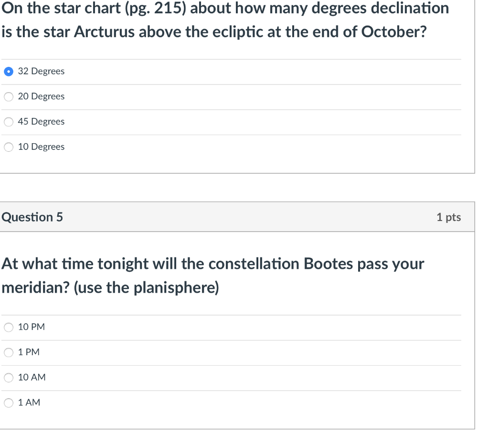489x444 pixels.
Task: Click the 20 Degrees label text
Action: (x=41, y=96)
